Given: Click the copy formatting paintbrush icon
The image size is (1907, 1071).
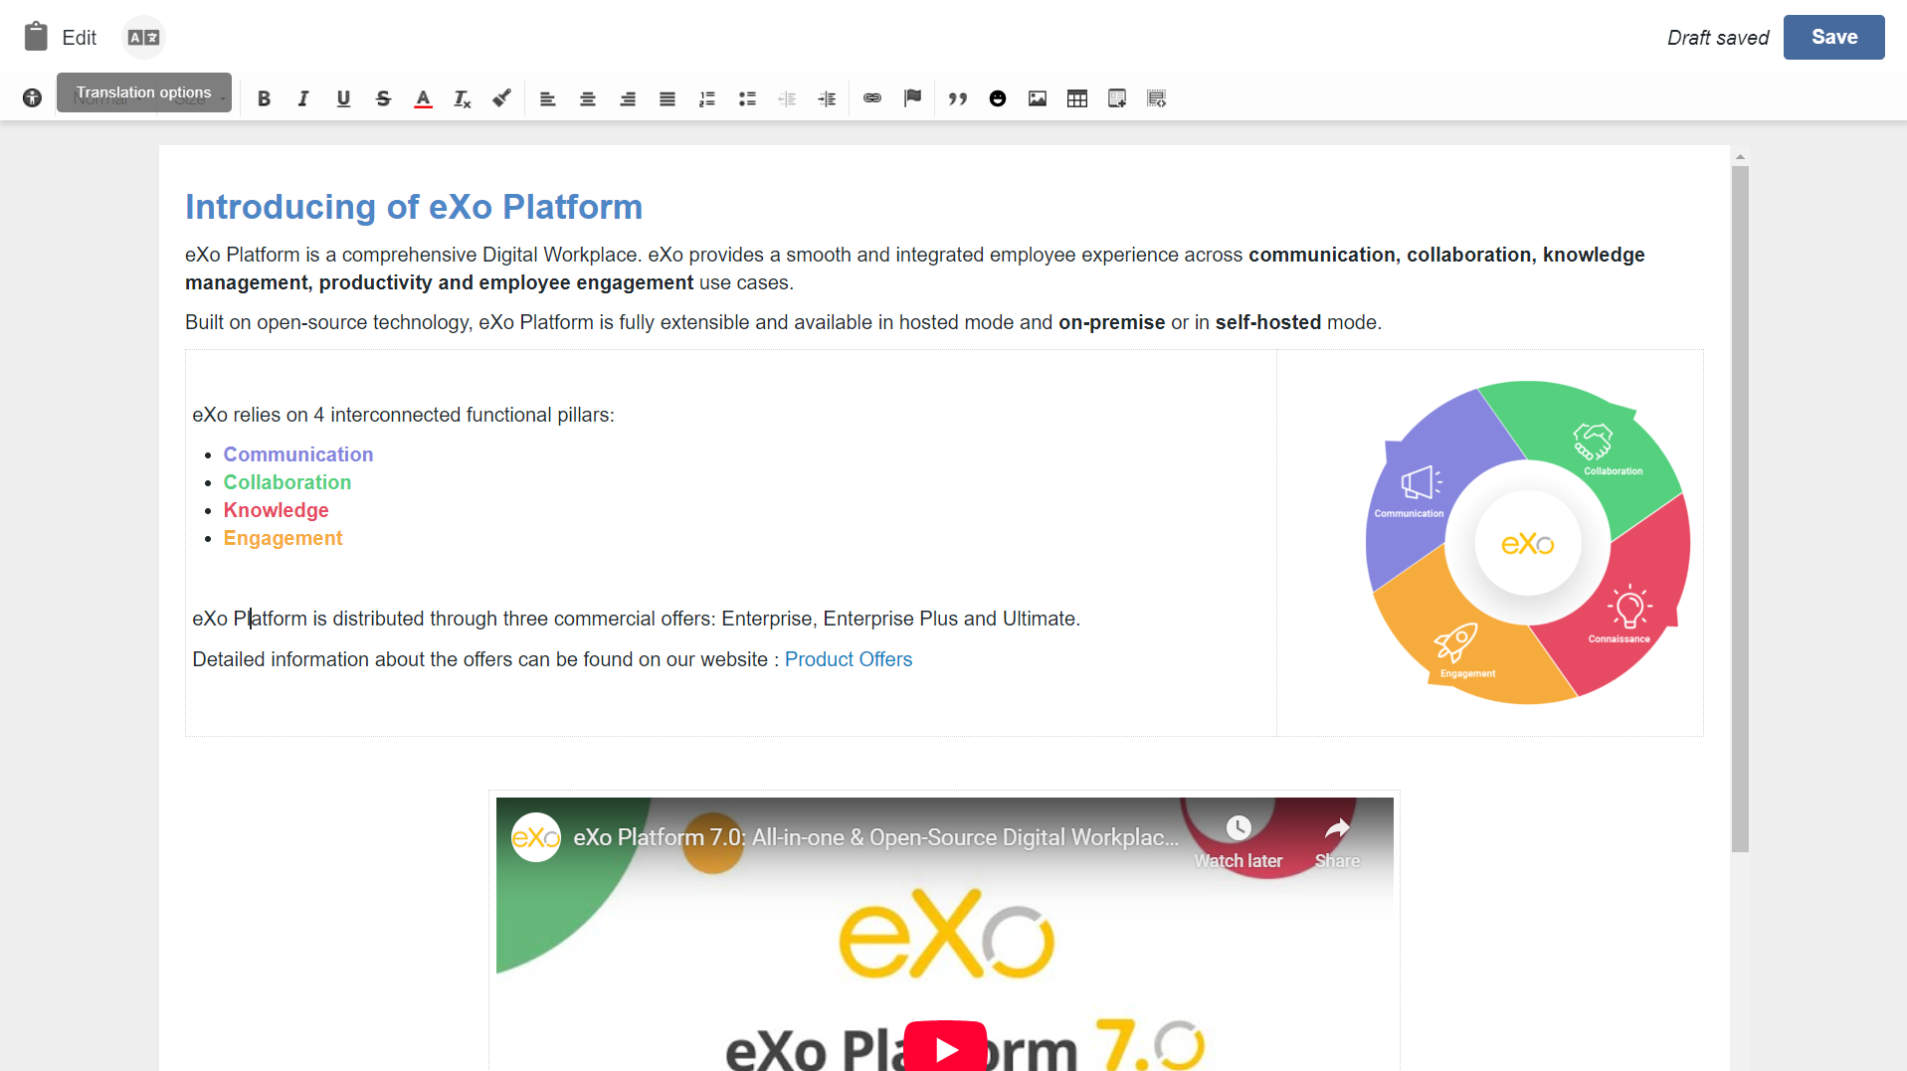Looking at the screenshot, I should (502, 98).
